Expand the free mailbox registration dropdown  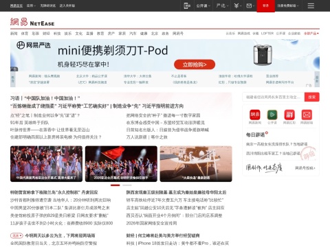[288, 5]
